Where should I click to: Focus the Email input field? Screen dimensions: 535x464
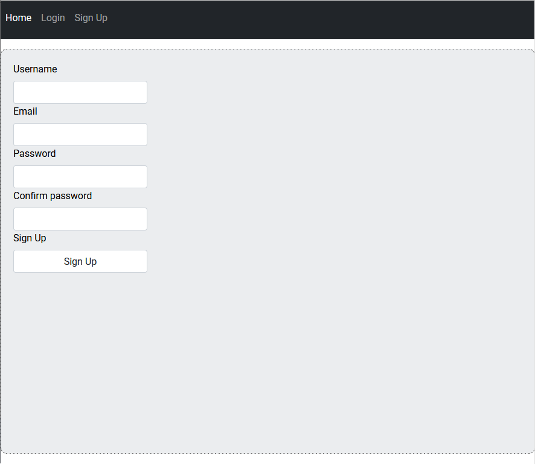coord(80,134)
